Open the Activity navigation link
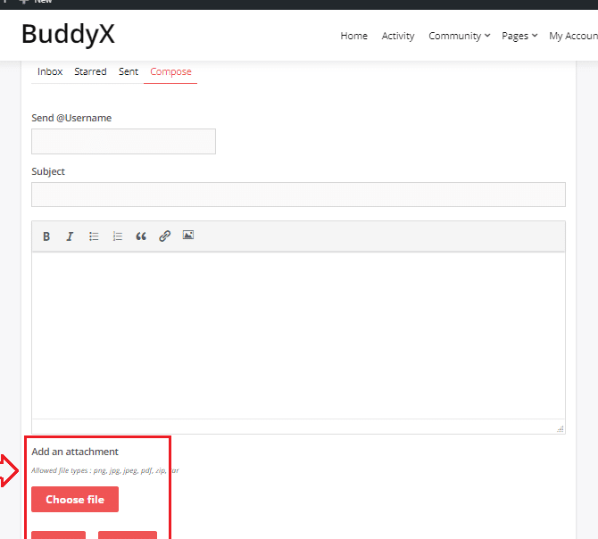Screen dimensions: 598x539 [398, 36]
